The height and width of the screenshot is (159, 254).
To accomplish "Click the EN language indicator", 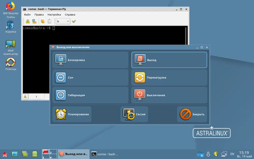I will coord(232,154).
